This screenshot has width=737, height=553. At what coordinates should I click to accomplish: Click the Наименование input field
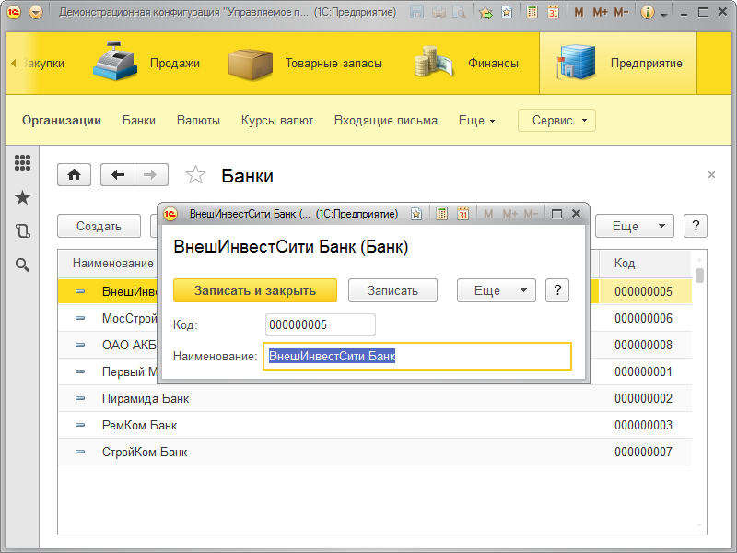click(x=416, y=356)
